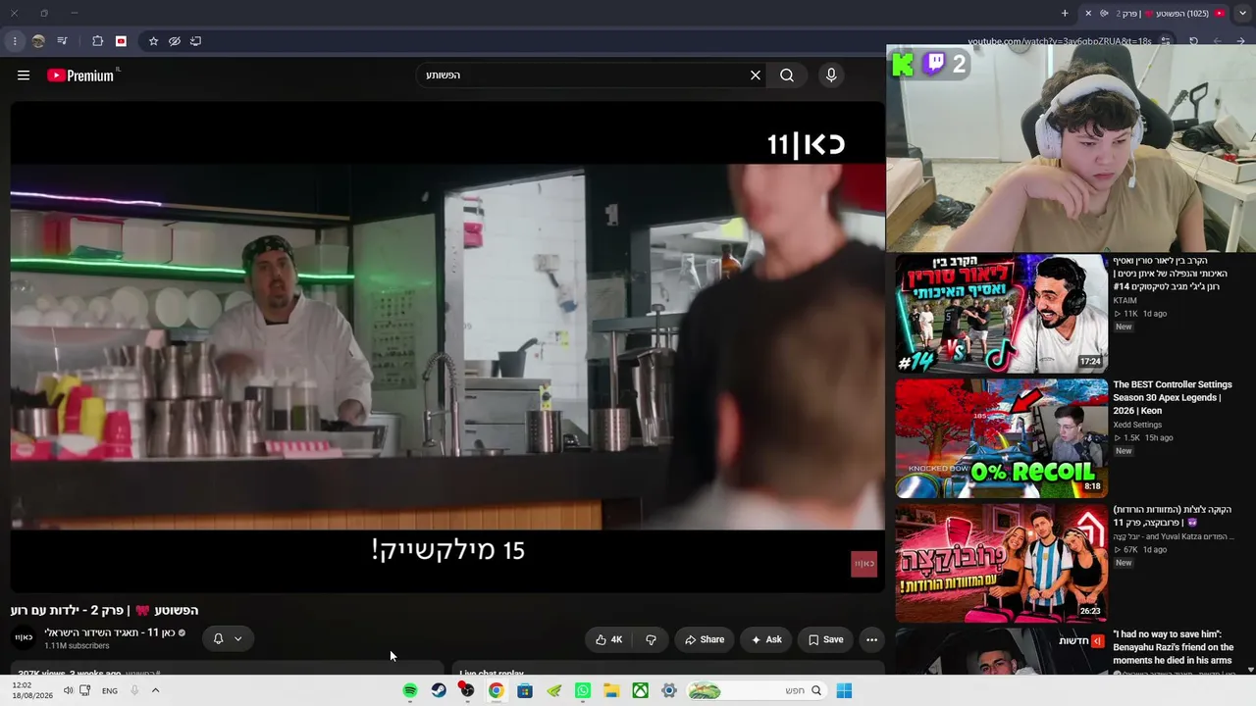Close the YouTube browser tab

coord(1088,14)
